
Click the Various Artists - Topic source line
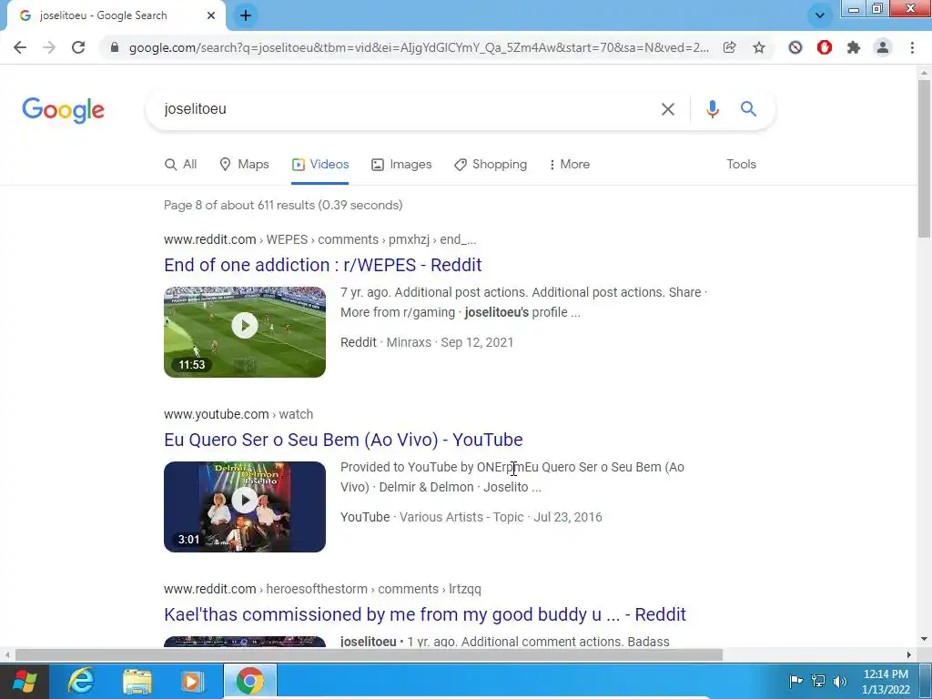click(x=471, y=517)
